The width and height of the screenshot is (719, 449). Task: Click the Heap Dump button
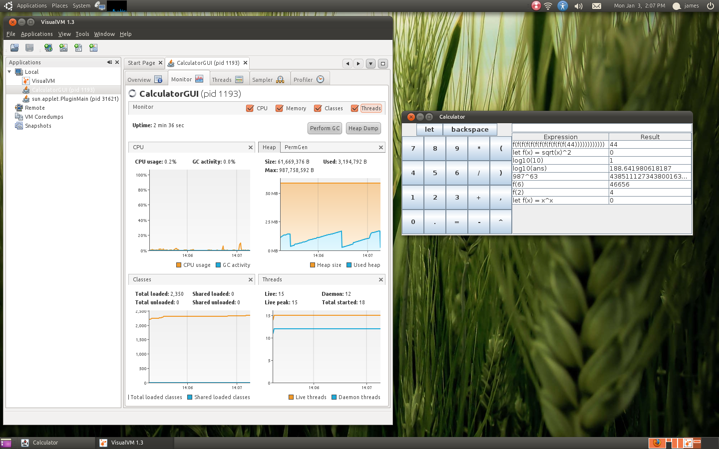pyautogui.click(x=363, y=128)
